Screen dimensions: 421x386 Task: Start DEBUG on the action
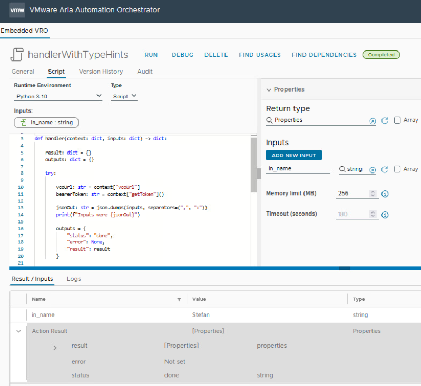click(183, 55)
